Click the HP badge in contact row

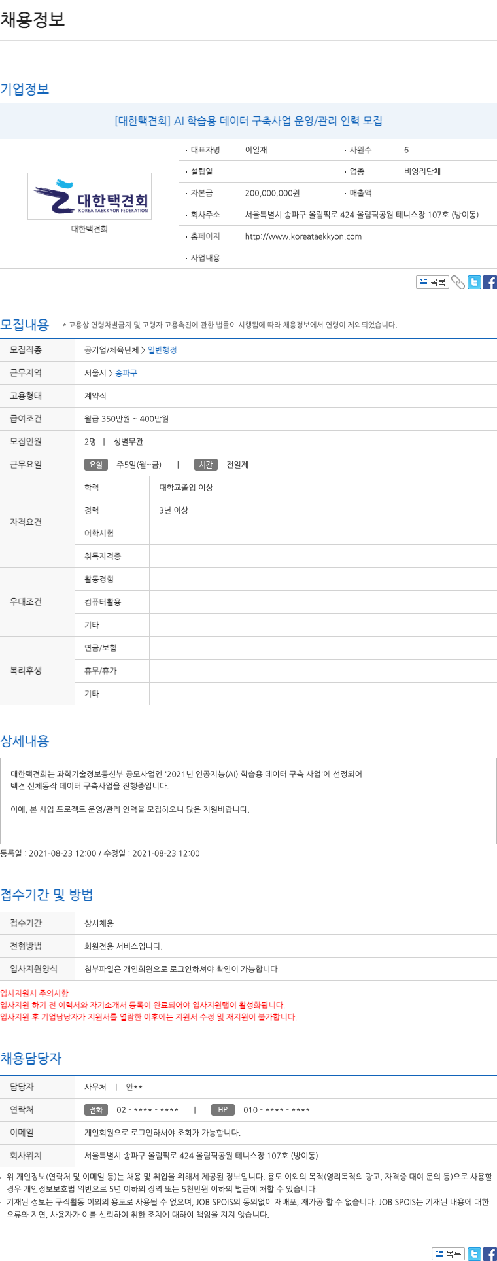[223, 1110]
